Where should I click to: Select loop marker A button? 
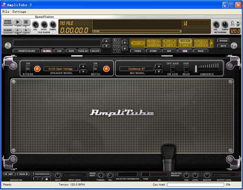tap(17, 30)
